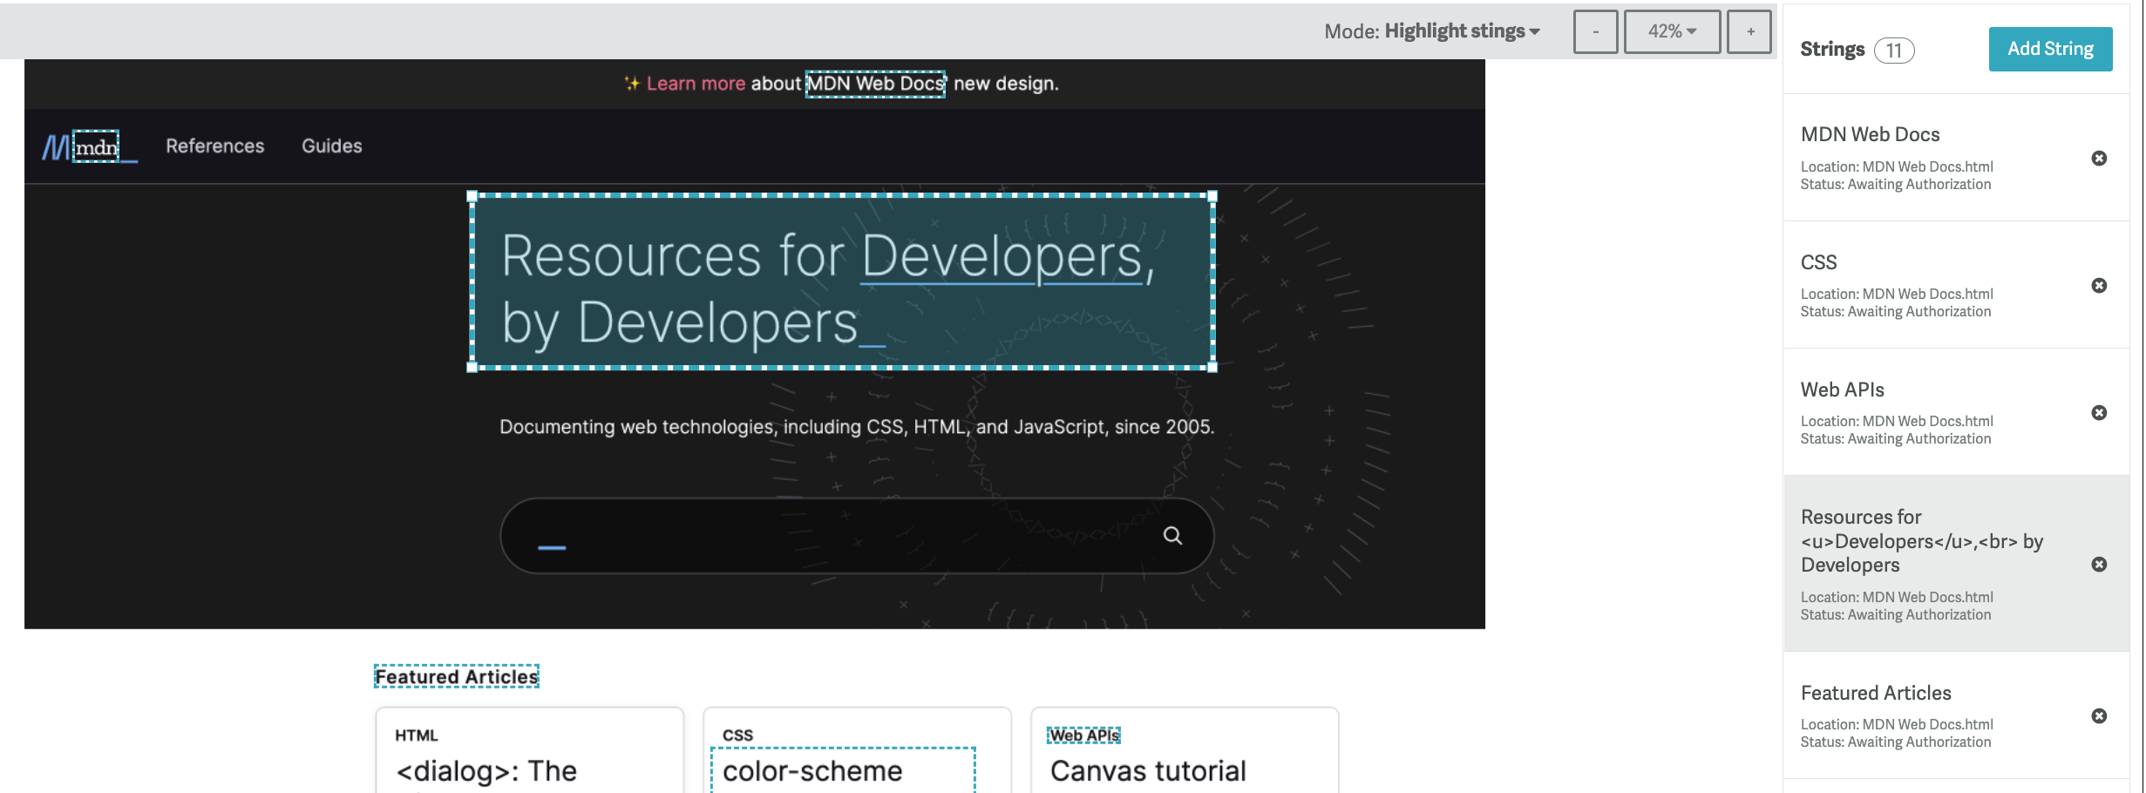Remove the "CSS" string from the list

[2099, 285]
